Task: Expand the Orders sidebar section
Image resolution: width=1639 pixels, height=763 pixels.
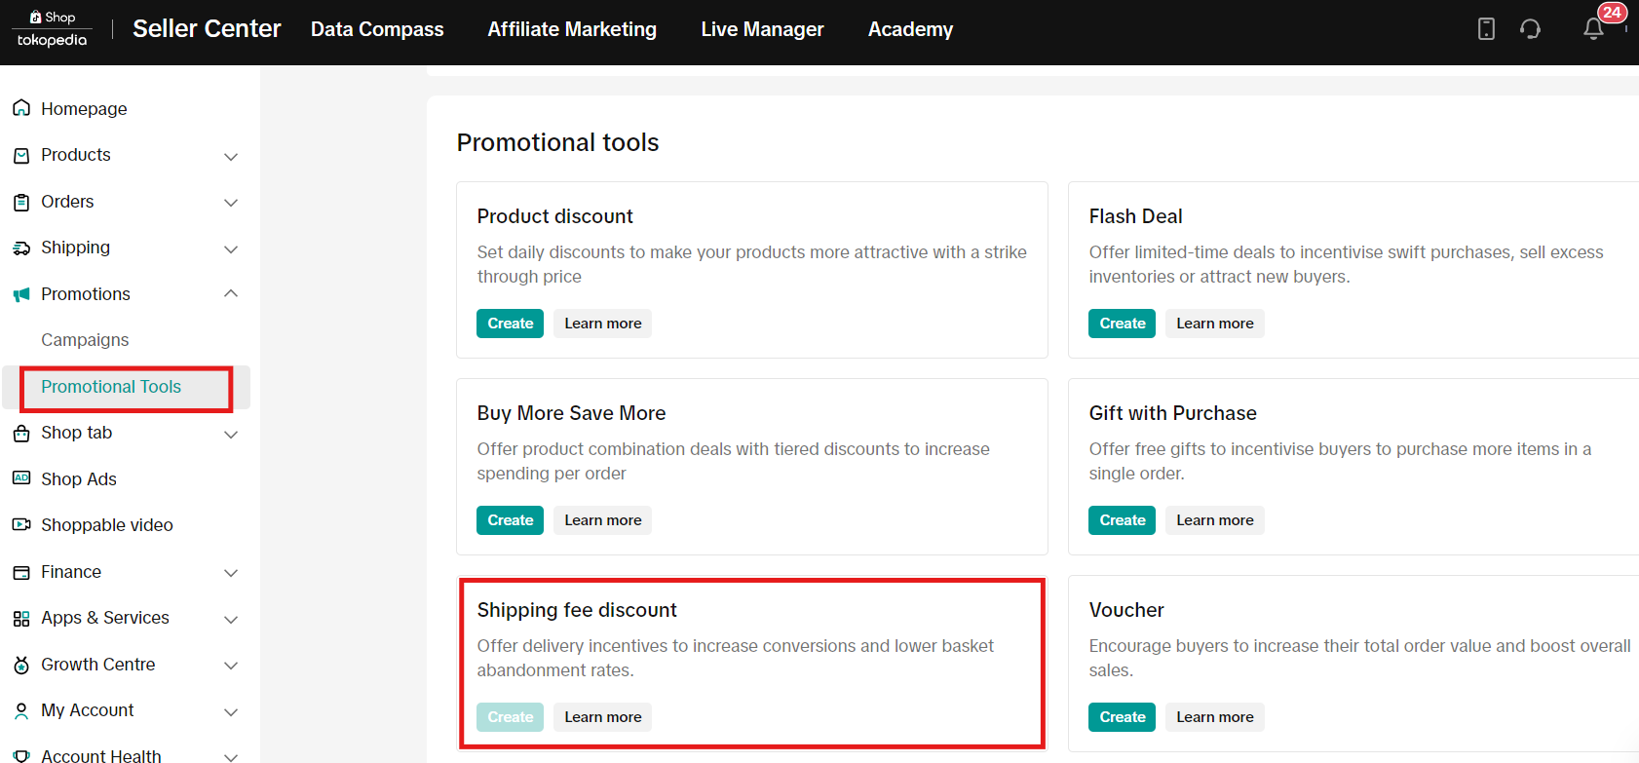Action: pos(231,203)
